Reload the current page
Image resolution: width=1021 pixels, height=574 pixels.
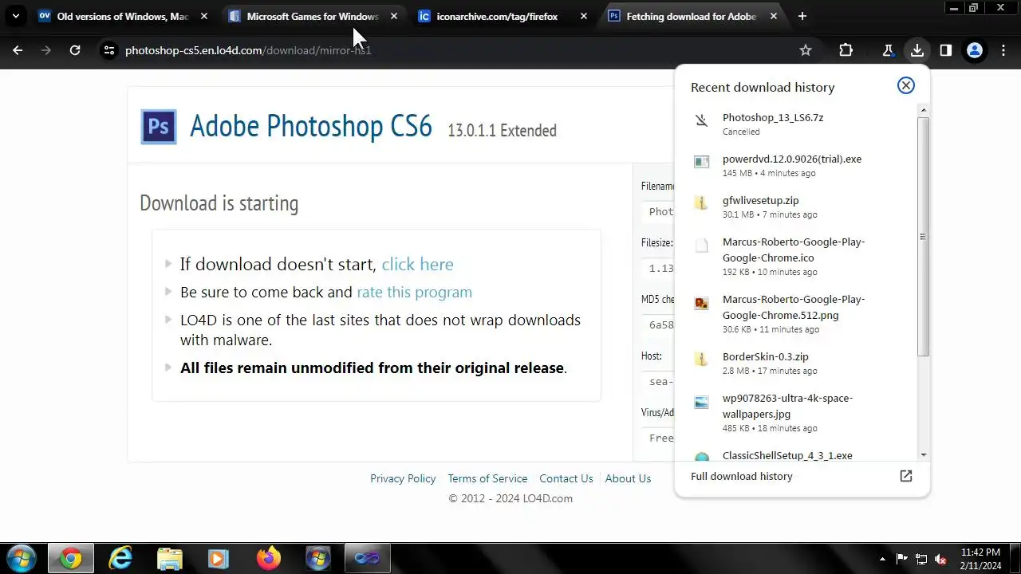click(x=75, y=50)
